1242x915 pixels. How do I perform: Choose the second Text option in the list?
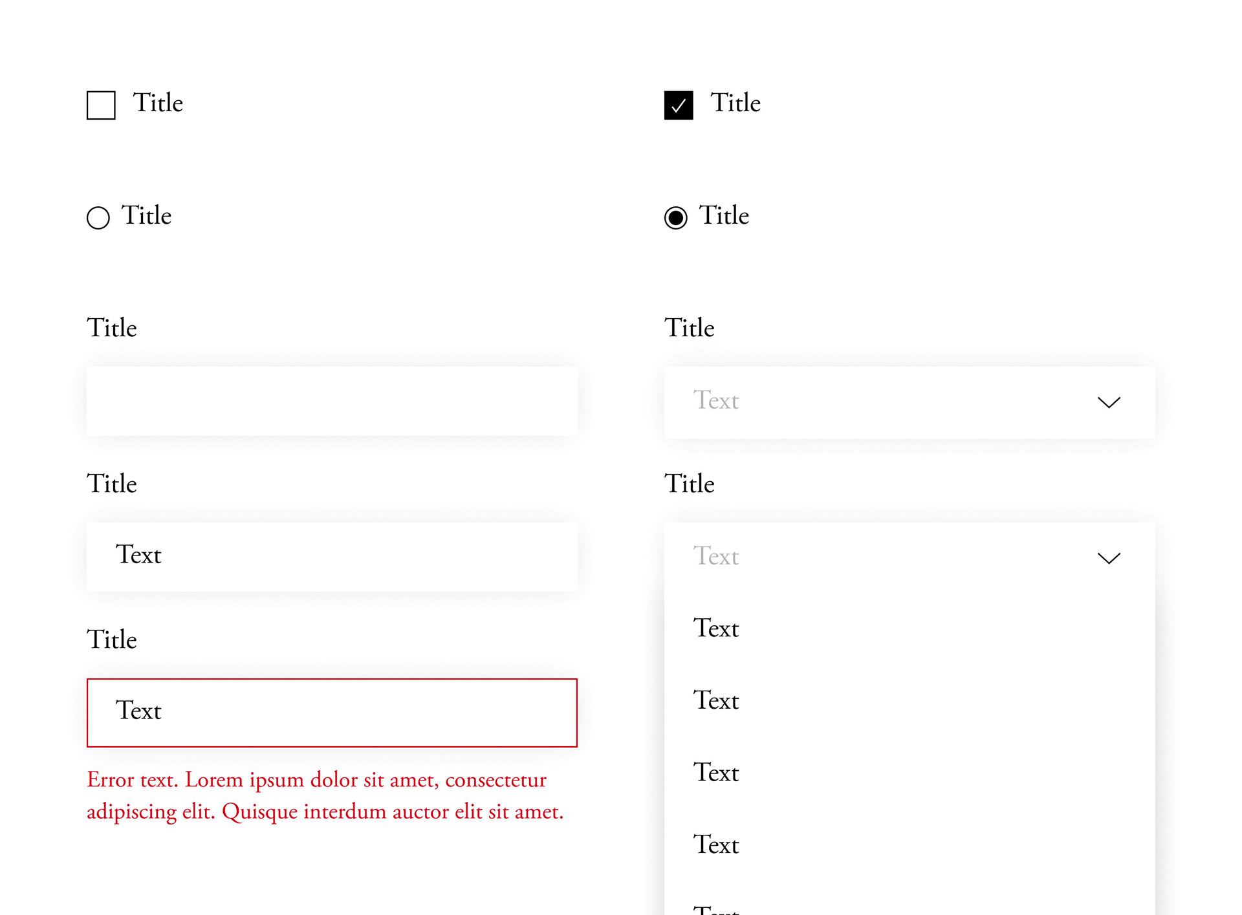716,701
